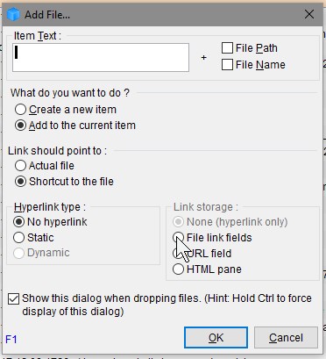Select HTML pane storage option

tap(178, 269)
